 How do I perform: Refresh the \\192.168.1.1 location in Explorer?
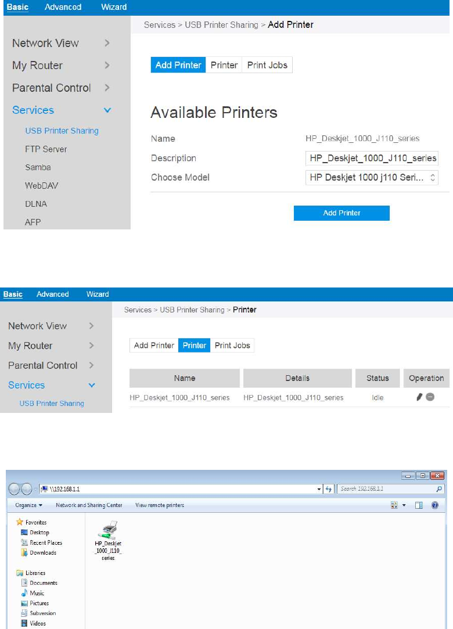pyautogui.click(x=329, y=489)
